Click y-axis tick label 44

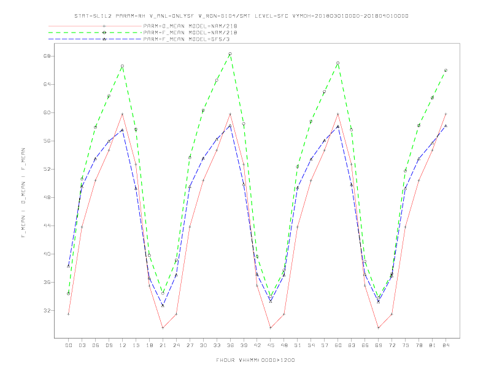click(x=47, y=225)
